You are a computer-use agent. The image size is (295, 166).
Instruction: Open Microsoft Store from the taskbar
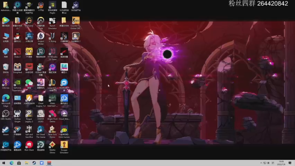19,163
